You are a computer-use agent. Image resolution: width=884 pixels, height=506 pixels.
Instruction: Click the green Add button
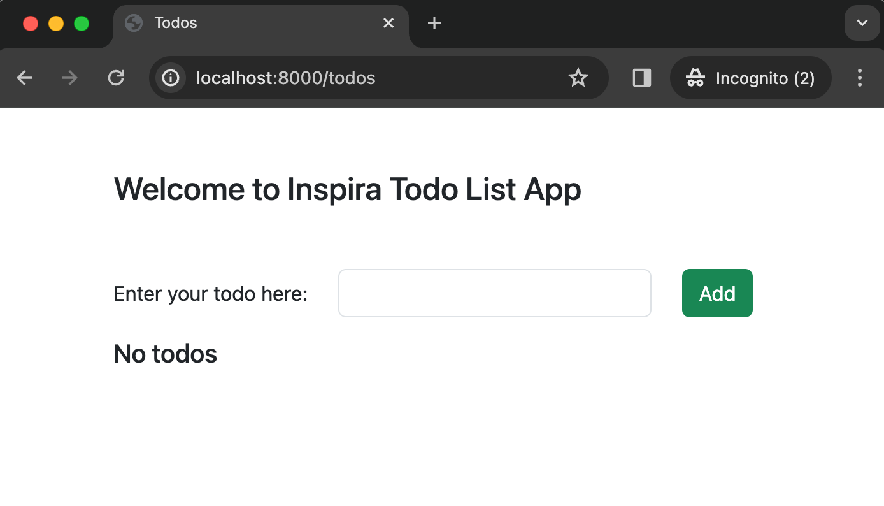(717, 293)
